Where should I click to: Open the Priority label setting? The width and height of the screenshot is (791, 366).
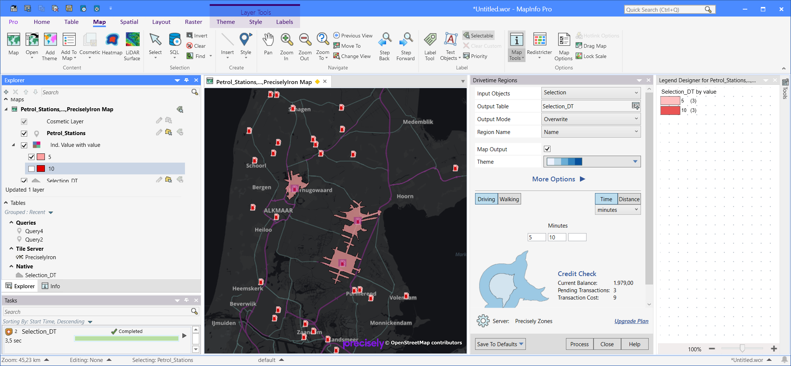(475, 56)
